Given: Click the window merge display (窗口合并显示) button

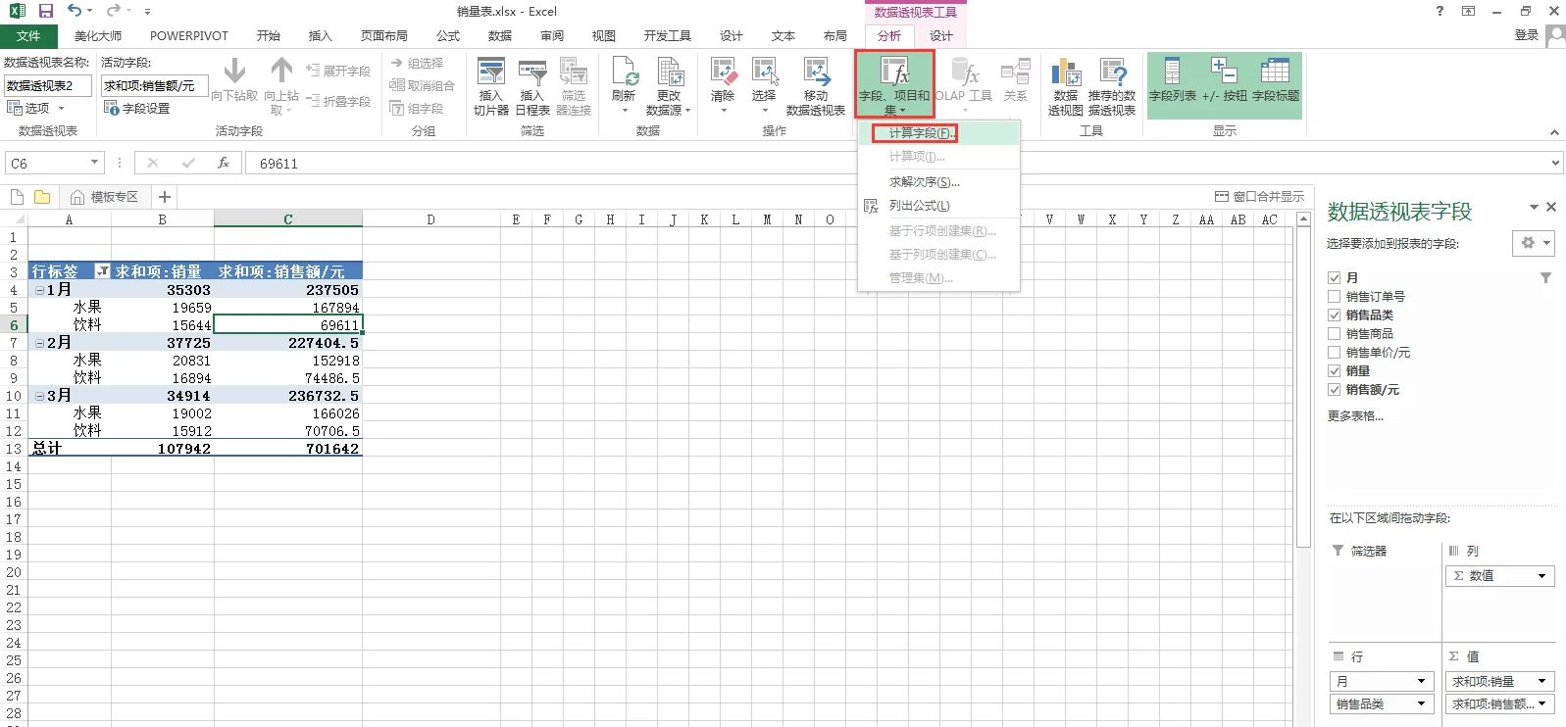Looking at the screenshot, I should [1260, 197].
